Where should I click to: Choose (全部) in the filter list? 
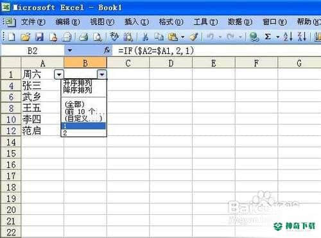(x=74, y=105)
